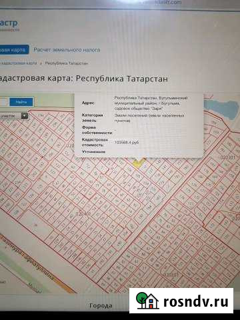Click the Земли поселений category value
Image resolution: width=240 pixels, height=320 pixels.
tap(149, 118)
